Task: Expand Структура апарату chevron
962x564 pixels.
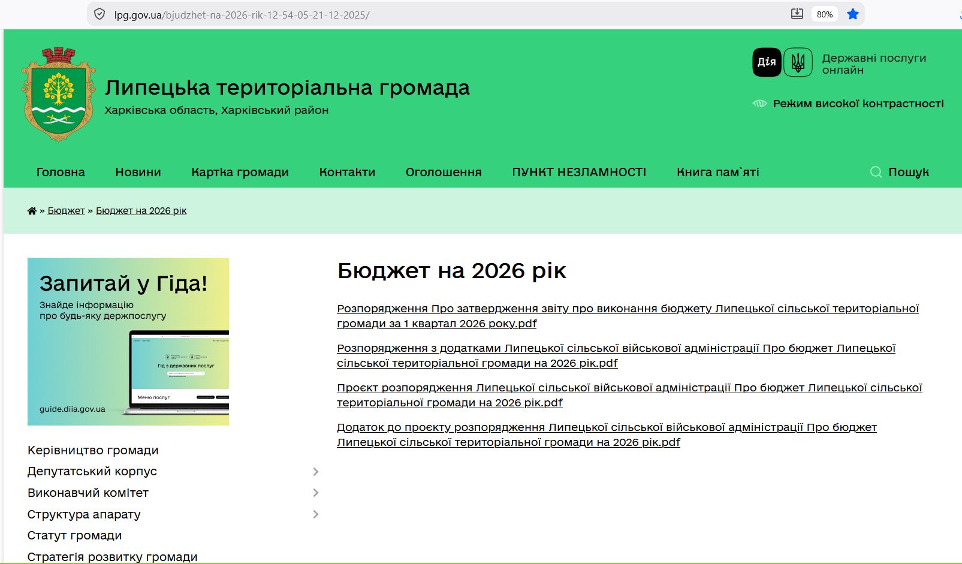Action: coord(316,514)
